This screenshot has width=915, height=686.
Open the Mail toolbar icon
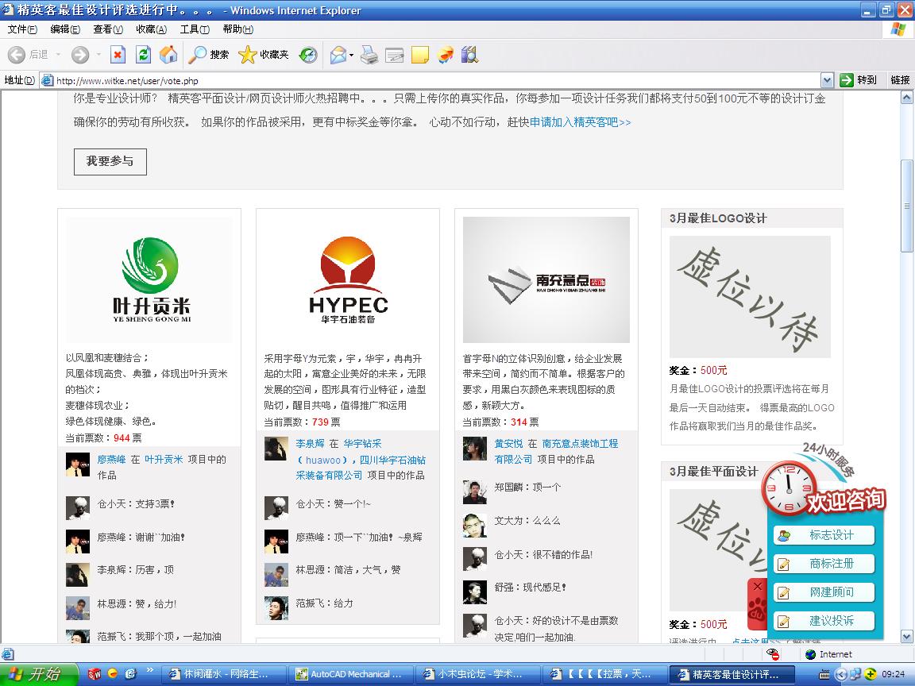click(x=338, y=55)
